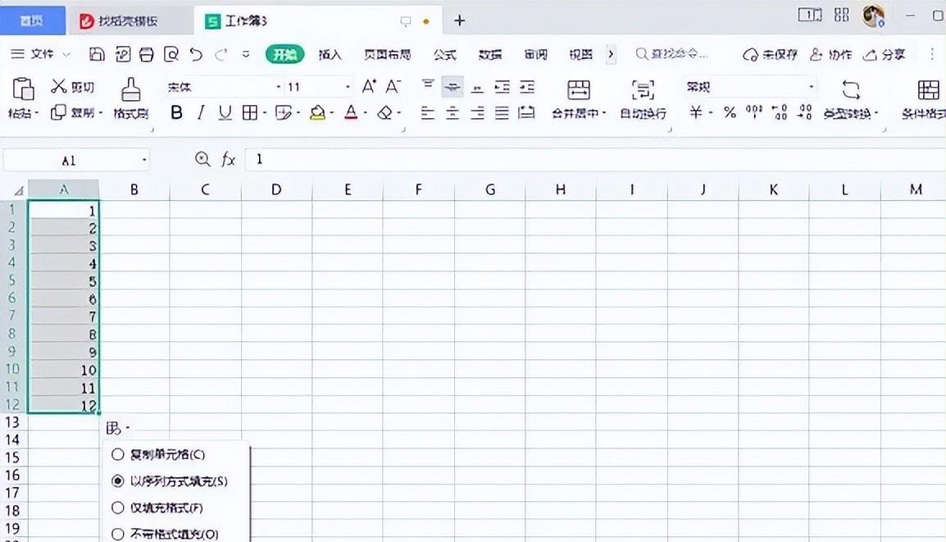Click the unsaved (未保存) cloud button
This screenshot has width=946, height=542.
coord(771,54)
